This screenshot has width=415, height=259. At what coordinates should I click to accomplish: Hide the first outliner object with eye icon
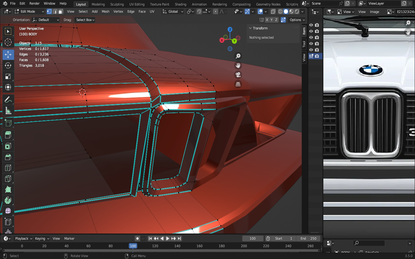point(311,25)
